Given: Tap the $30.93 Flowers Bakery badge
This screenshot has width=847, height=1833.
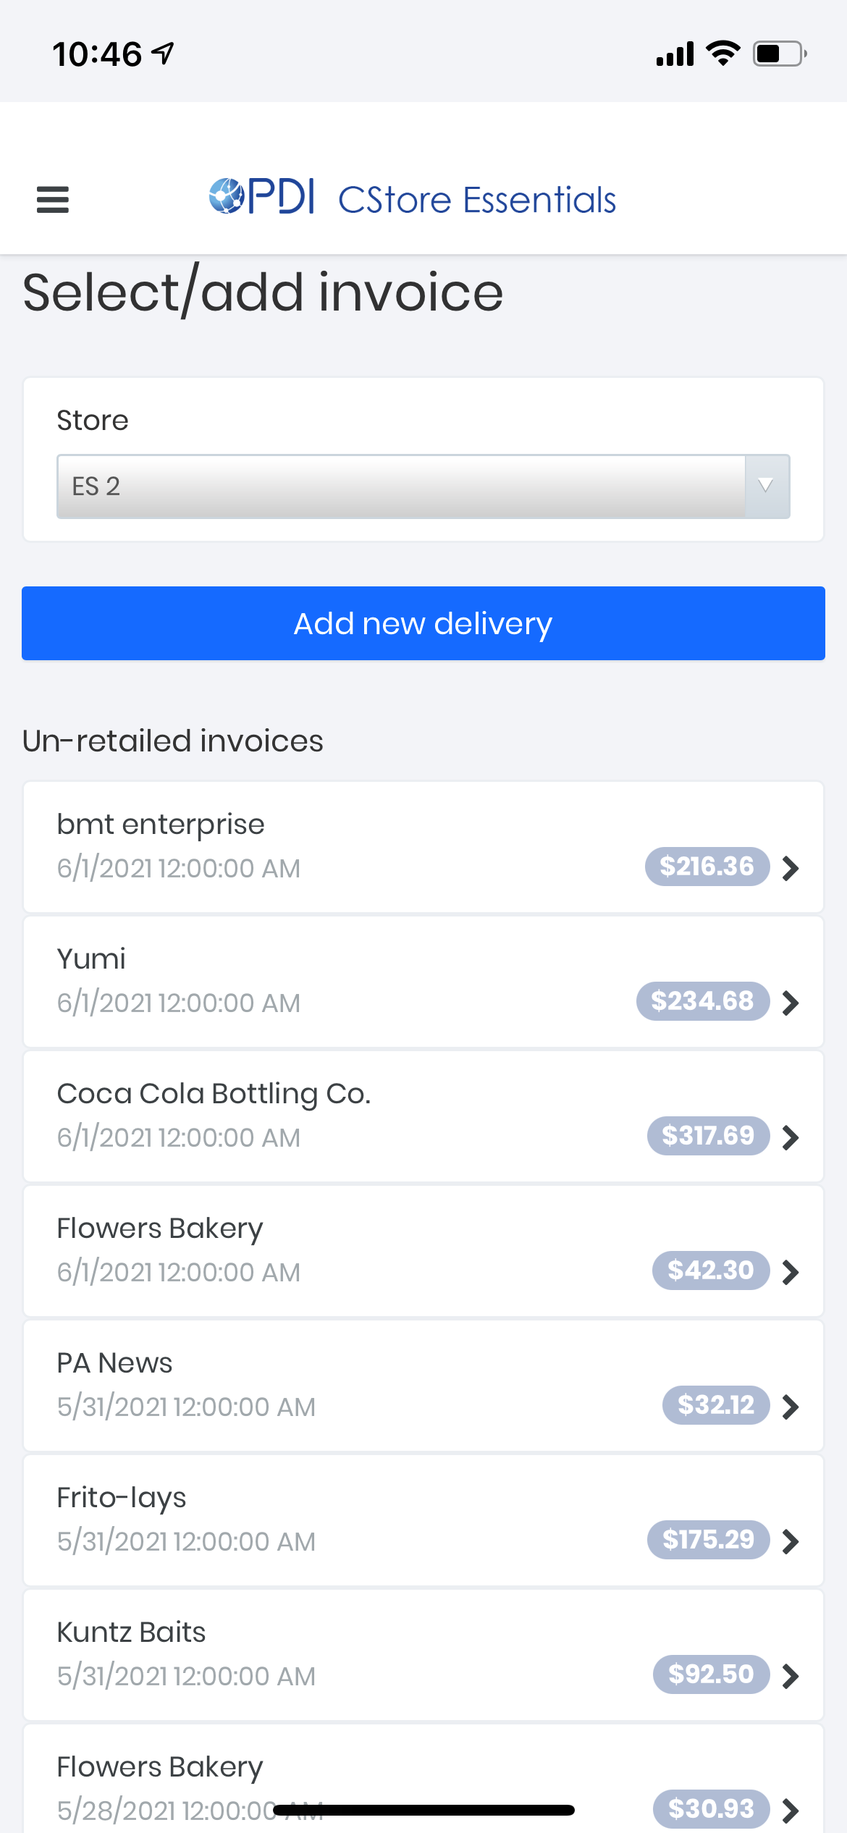Looking at the screenshot, I should tap(711, 1809).
